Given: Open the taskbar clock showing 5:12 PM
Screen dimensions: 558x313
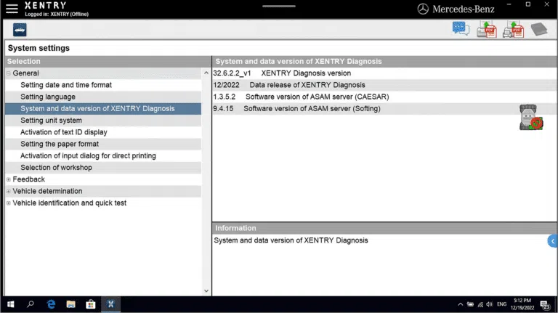Looking at the screenshot, I should point(522,304).
